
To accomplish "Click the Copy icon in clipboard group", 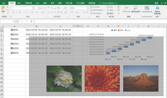I will point(8,10).
